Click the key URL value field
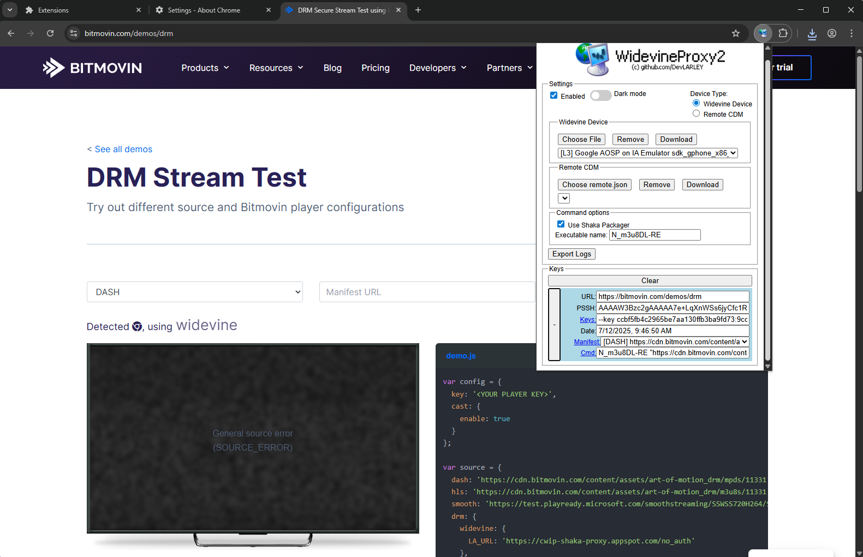Screen dimensions: 863x557 point(672,297)
